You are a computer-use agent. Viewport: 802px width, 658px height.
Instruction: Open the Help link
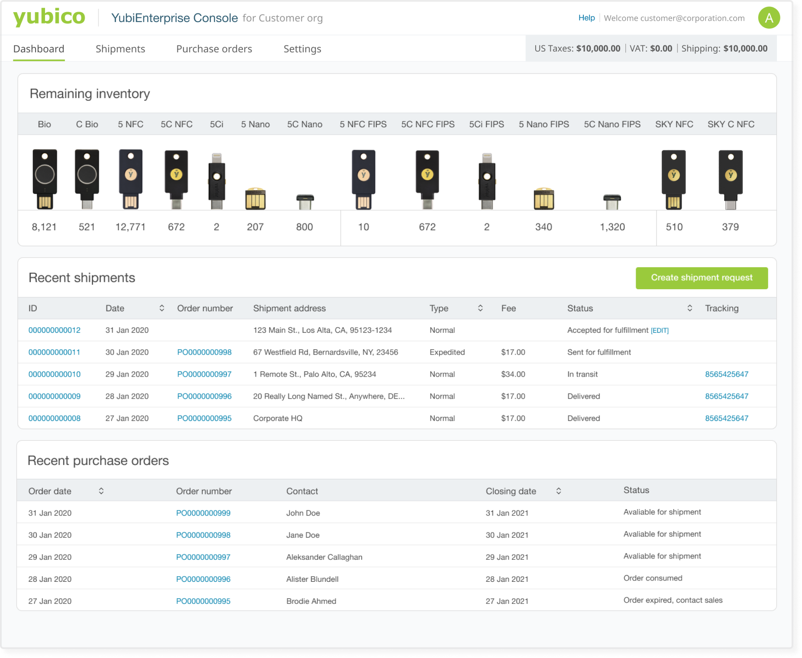pyautogui.click(x=586, y=18)
